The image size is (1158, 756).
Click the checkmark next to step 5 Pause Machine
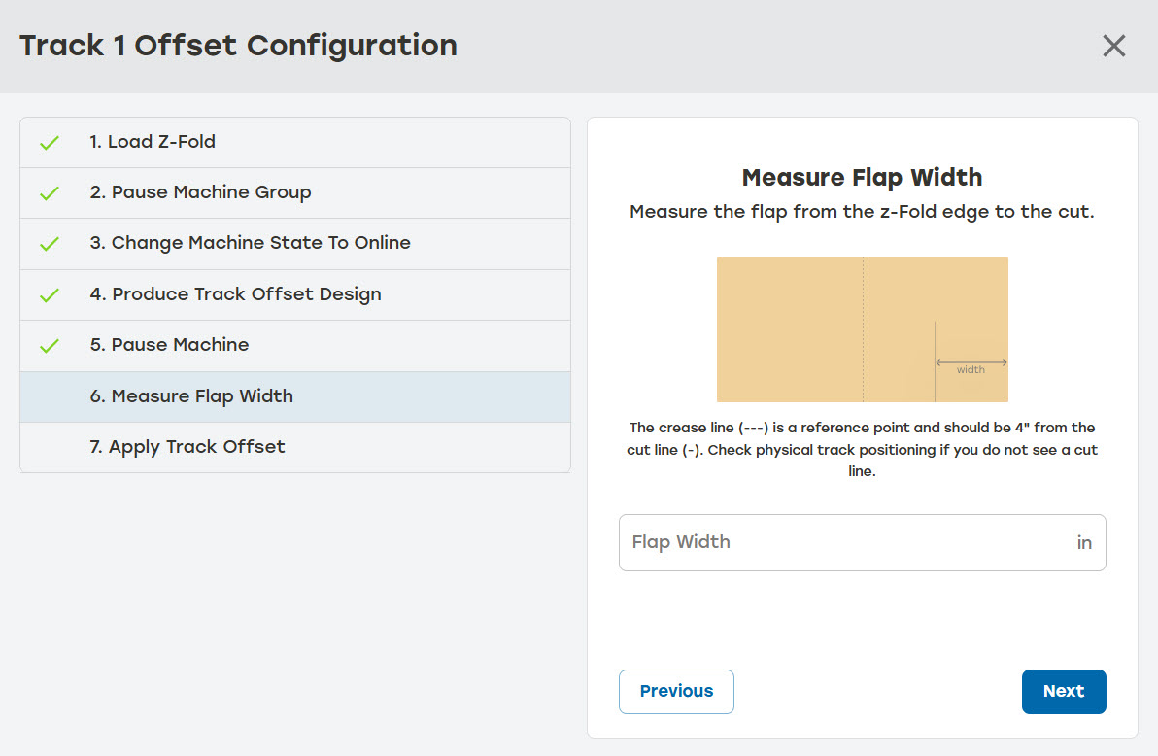coord(50,346)
